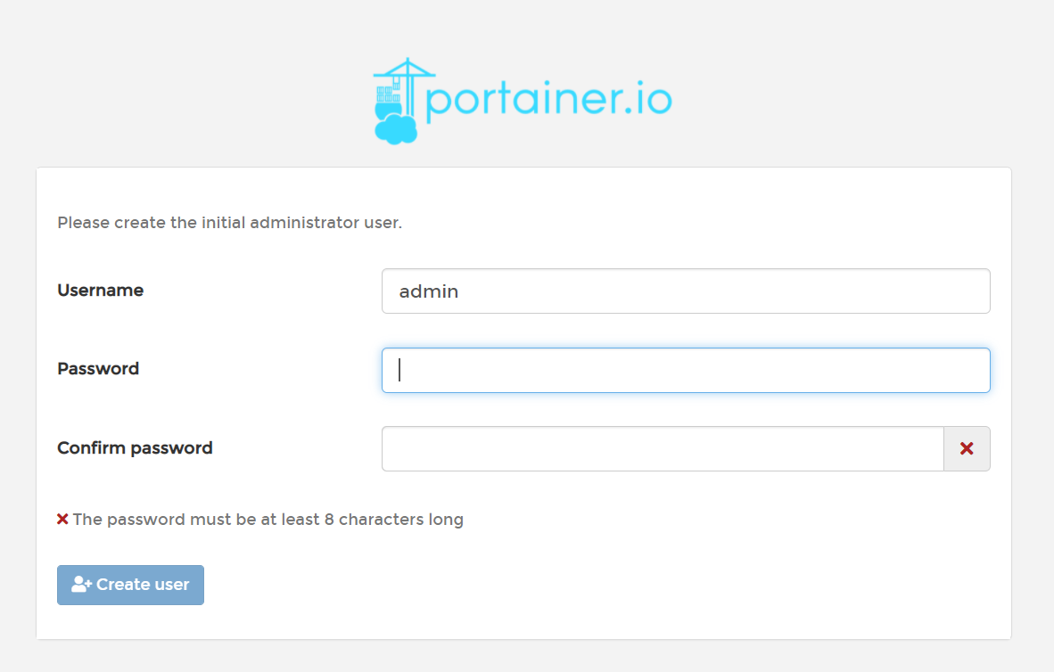Image resolution: width=1054 pixels, height=672 pixels.
Task: Click the Password label
Action: 98,369
